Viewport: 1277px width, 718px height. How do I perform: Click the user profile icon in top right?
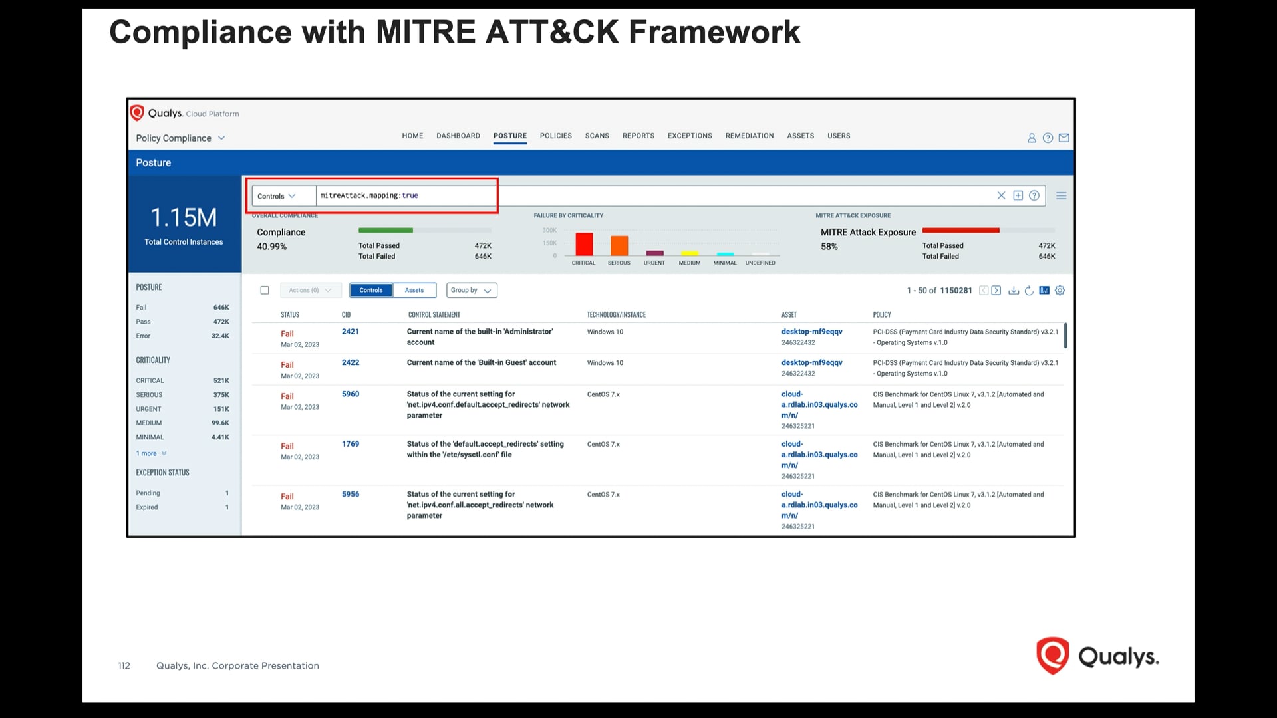(1032, 138)
